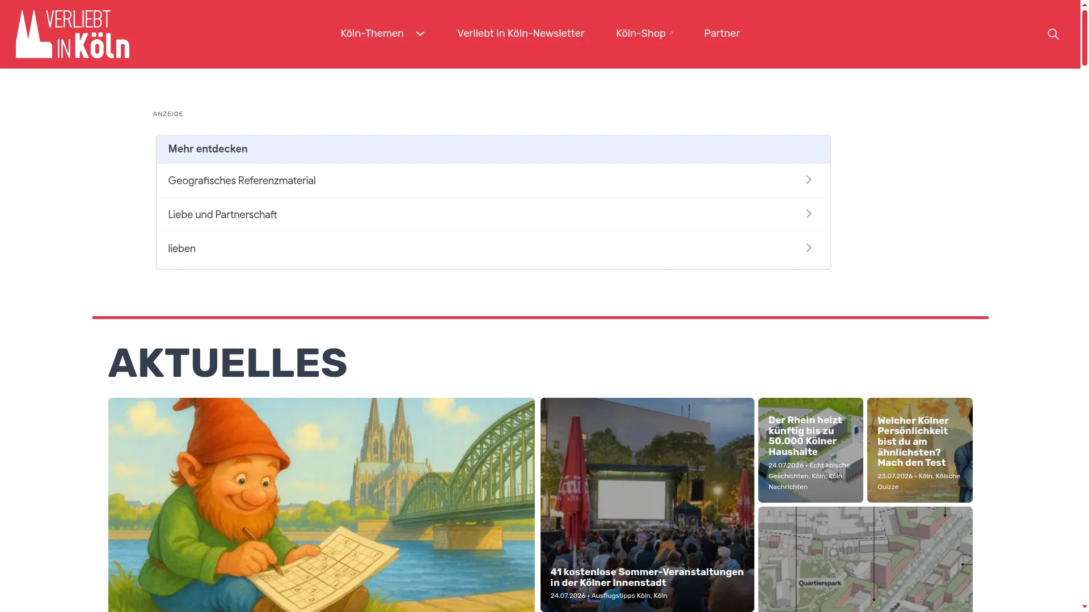Image resolution: width=1089 pixels, height=612 pixels.
Task: Open the Köln-Themen menu item
Action: tap(372, 33)
